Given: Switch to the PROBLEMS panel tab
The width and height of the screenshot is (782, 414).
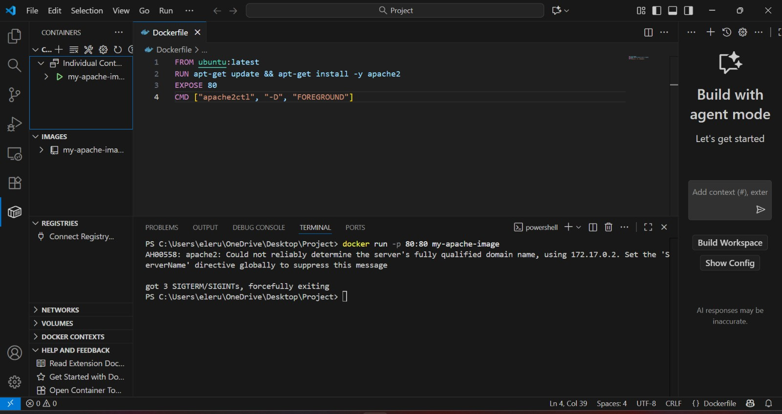Looking at the screenshot, I should pos(161,228).
